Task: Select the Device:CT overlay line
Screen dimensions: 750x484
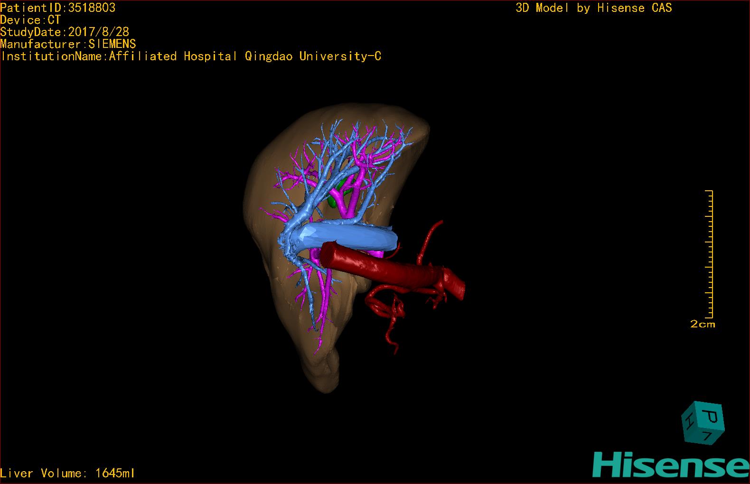Action: [30, 20]
